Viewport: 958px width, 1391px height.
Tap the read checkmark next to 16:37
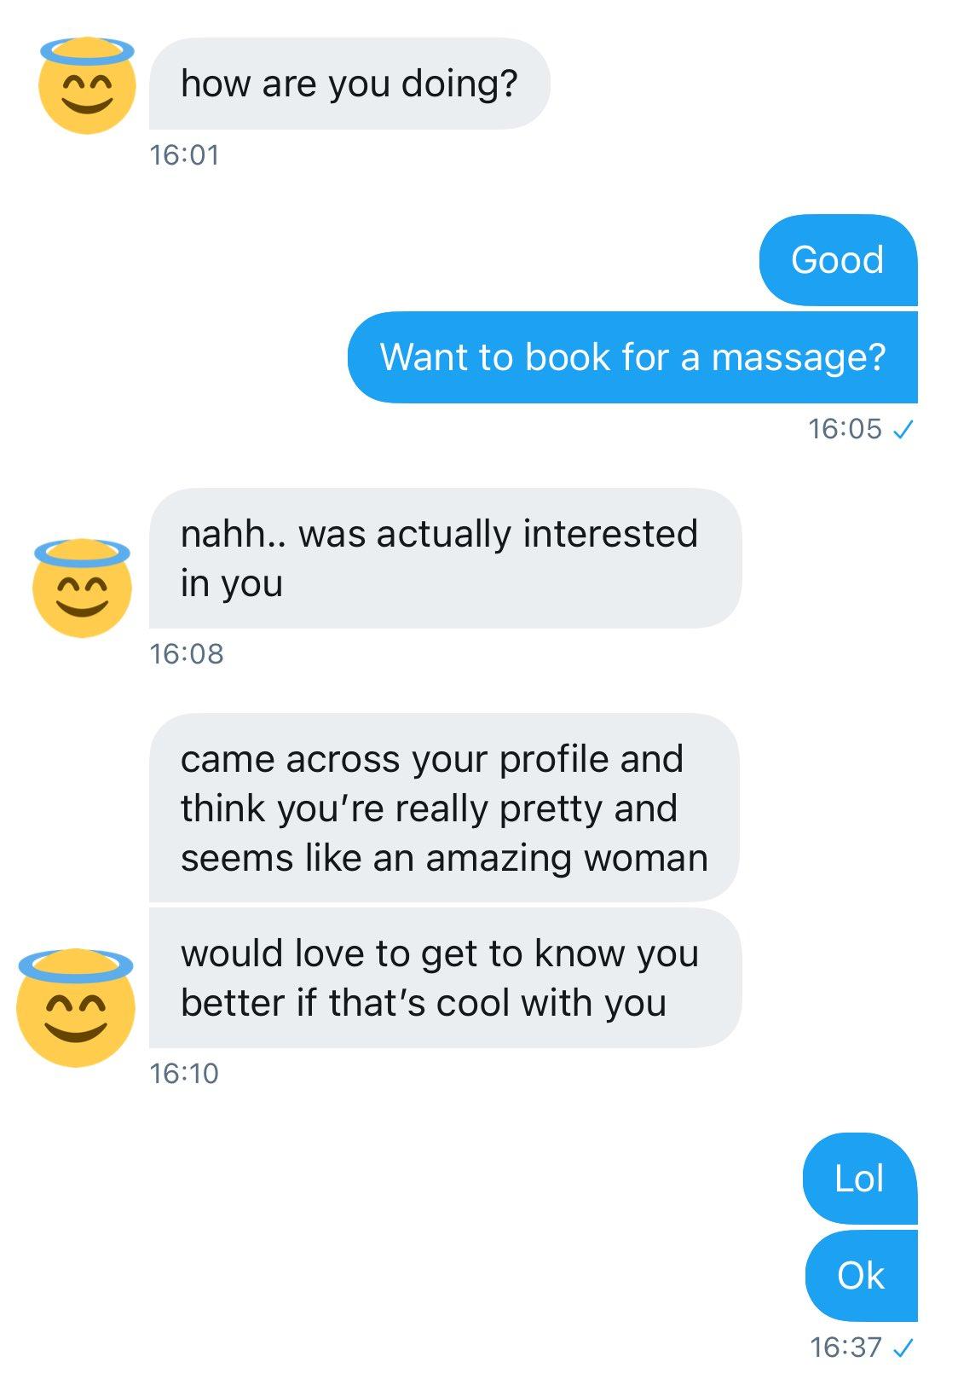[902, 1348]
